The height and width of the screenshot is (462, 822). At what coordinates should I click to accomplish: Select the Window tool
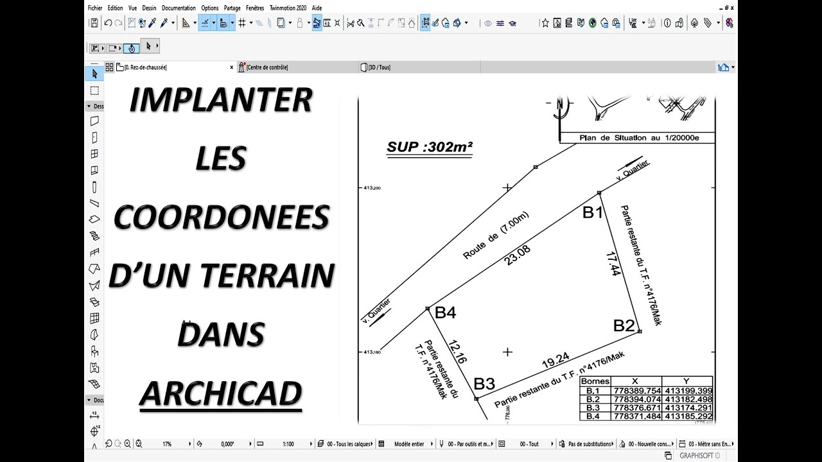[94, 154]
